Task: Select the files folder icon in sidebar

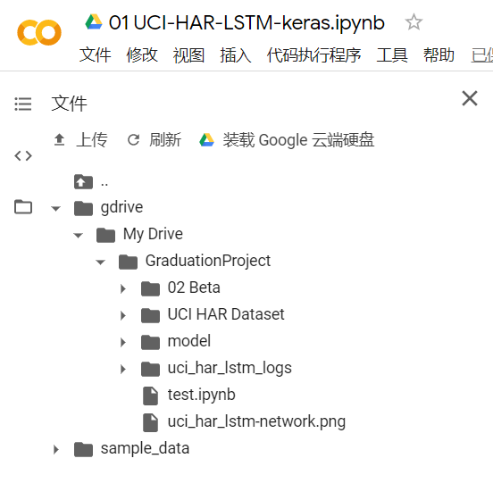Action: [x=23, y=207]
